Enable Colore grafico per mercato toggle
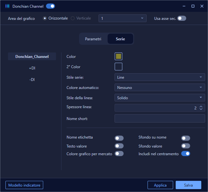 (119, 154)
